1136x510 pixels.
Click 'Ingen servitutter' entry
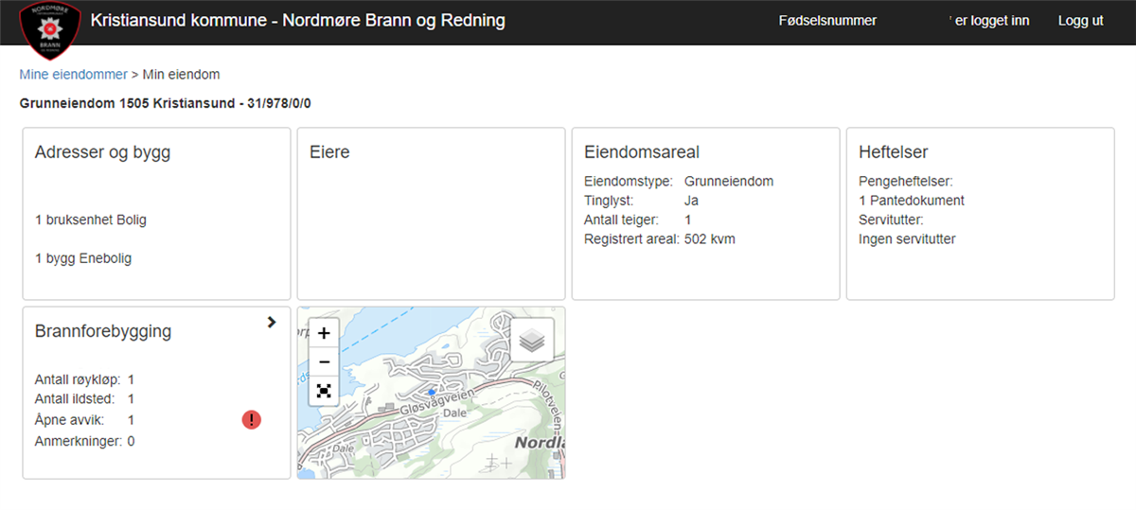coord(907,239)
